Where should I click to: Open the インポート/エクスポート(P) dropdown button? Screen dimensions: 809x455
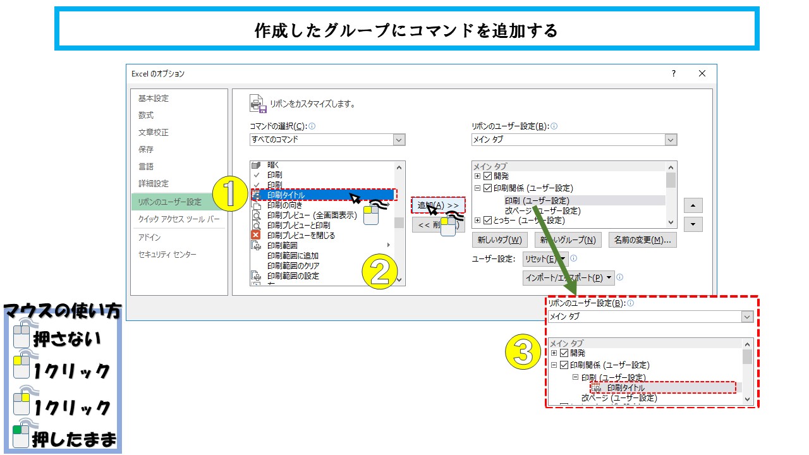pos(569,277)
